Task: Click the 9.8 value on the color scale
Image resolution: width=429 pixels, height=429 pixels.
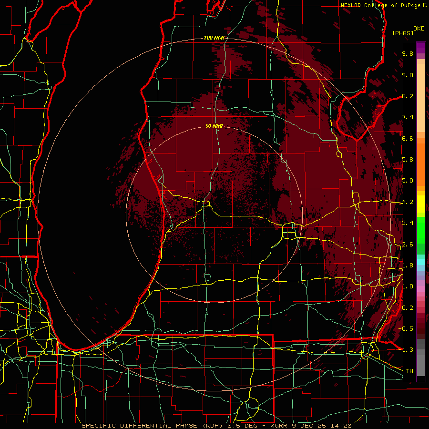Action: click(408, 53)
